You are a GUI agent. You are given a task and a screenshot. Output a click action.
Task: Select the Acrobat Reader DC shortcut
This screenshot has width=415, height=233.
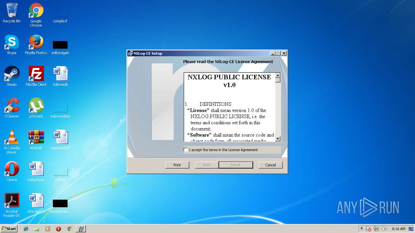point(12,205)
